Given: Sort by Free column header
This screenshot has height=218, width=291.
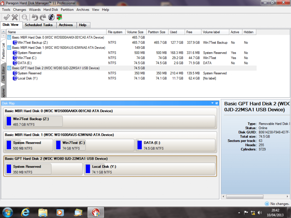Looking at the screenshot, I should tap(193, 32).
